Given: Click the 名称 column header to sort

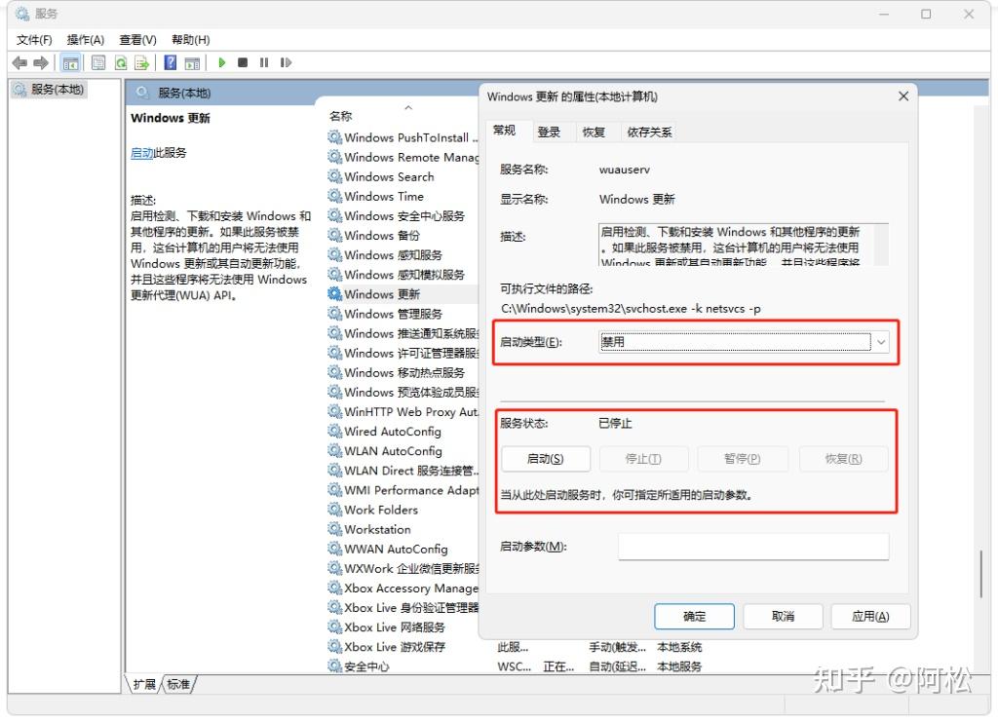Looking at the screenshot, I should (341, 116).
